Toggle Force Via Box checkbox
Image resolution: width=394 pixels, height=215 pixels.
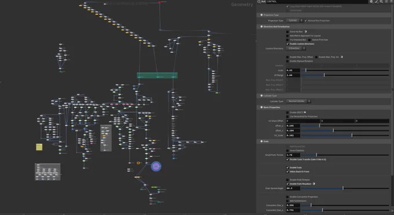[287, 32]
